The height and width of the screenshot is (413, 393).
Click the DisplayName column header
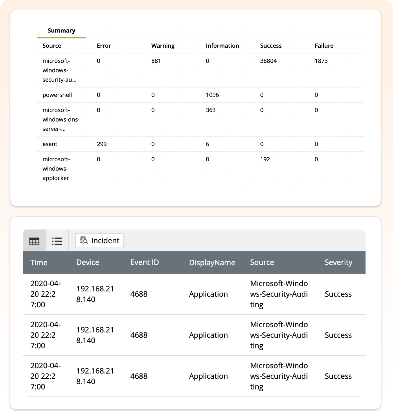tap(212, 262)
